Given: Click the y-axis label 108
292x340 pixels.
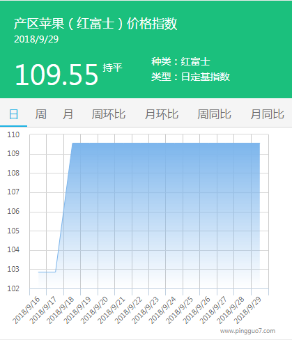Looking at the screenshot, I should tap(13, 173).
